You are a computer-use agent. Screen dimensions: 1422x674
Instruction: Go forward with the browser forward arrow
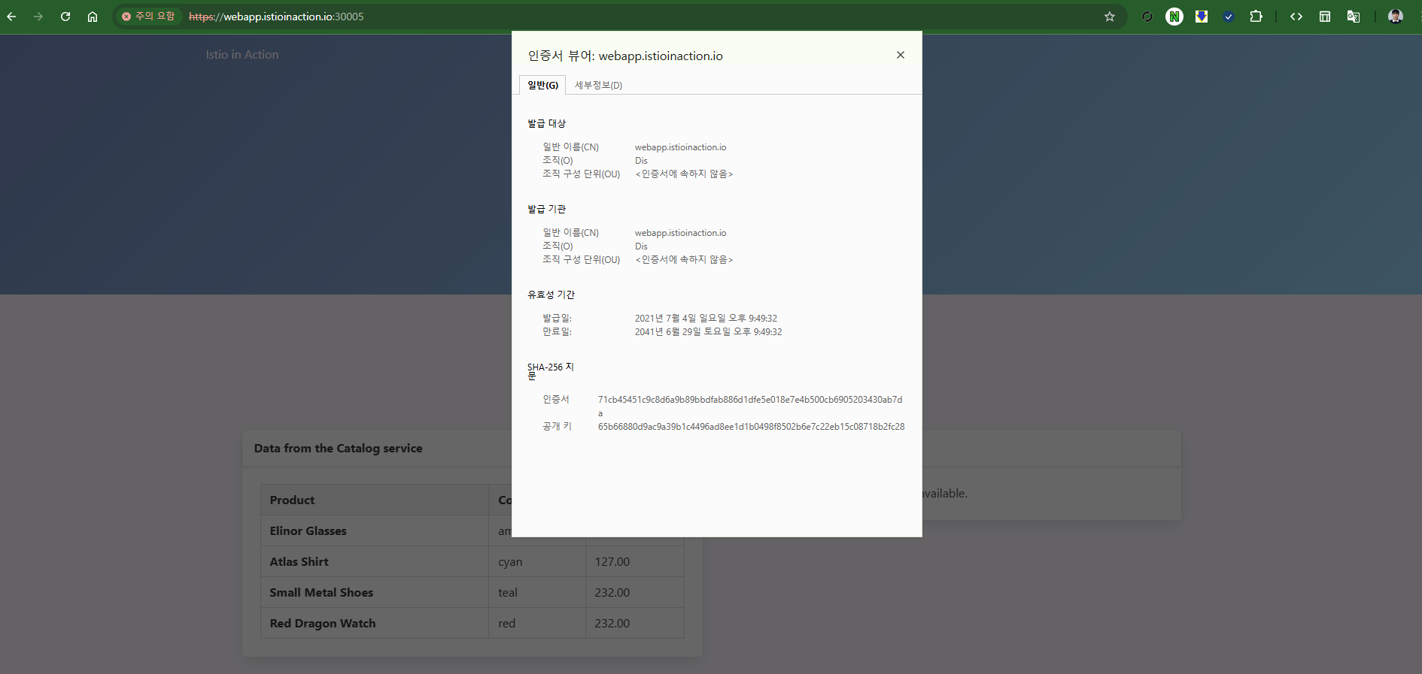pos(38,17)
